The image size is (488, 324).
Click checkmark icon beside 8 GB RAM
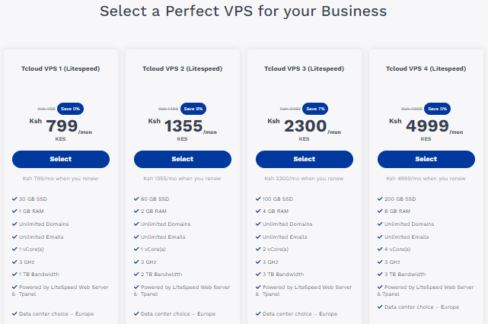pos(380,211)
